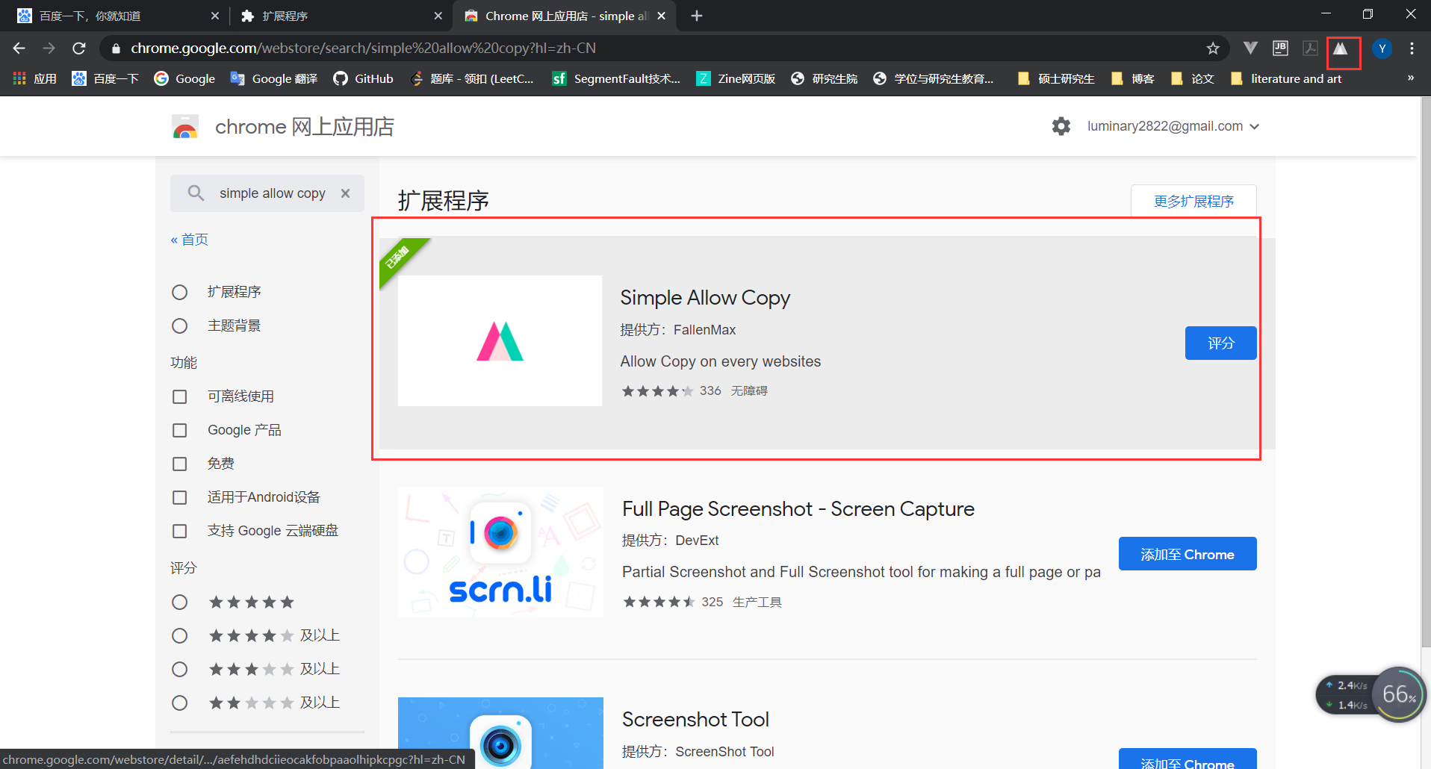The image size is (1431, 769).
Task: Open the 百度一下 bookmark
Action: pos(105,78)
